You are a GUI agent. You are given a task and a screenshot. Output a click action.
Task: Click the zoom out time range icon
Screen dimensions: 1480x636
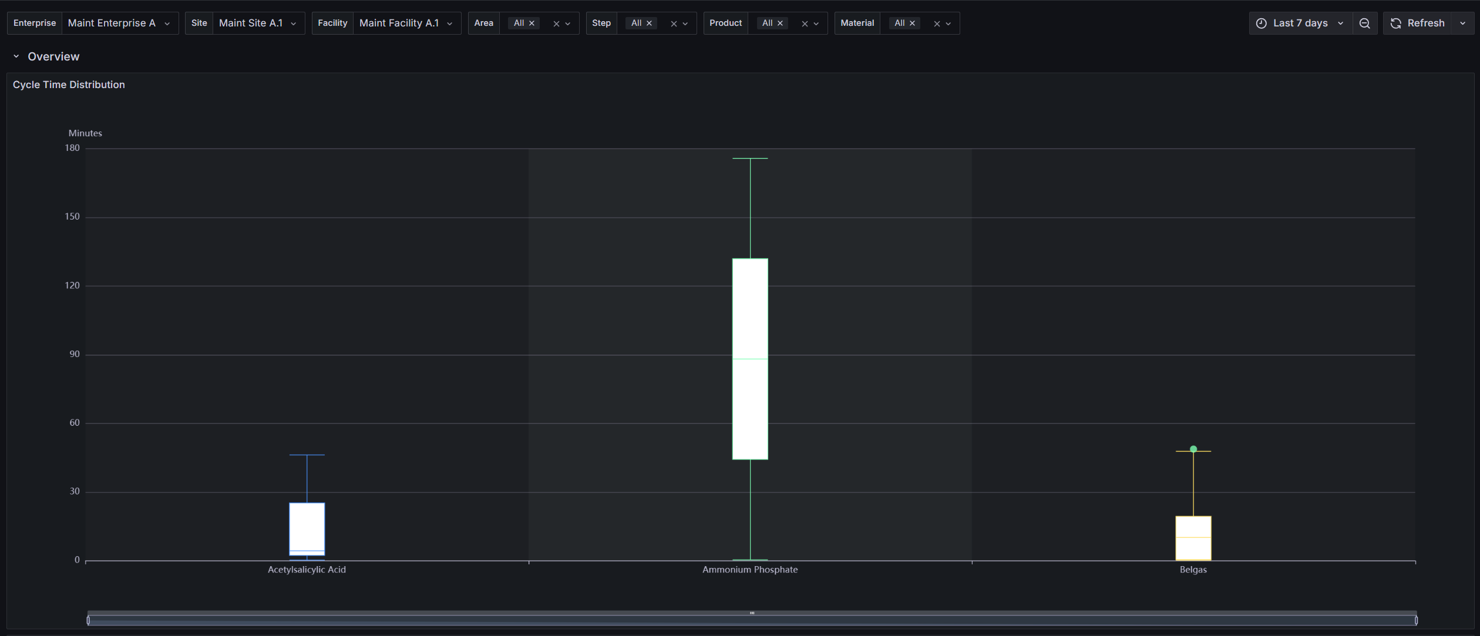tap(1364, 23)
